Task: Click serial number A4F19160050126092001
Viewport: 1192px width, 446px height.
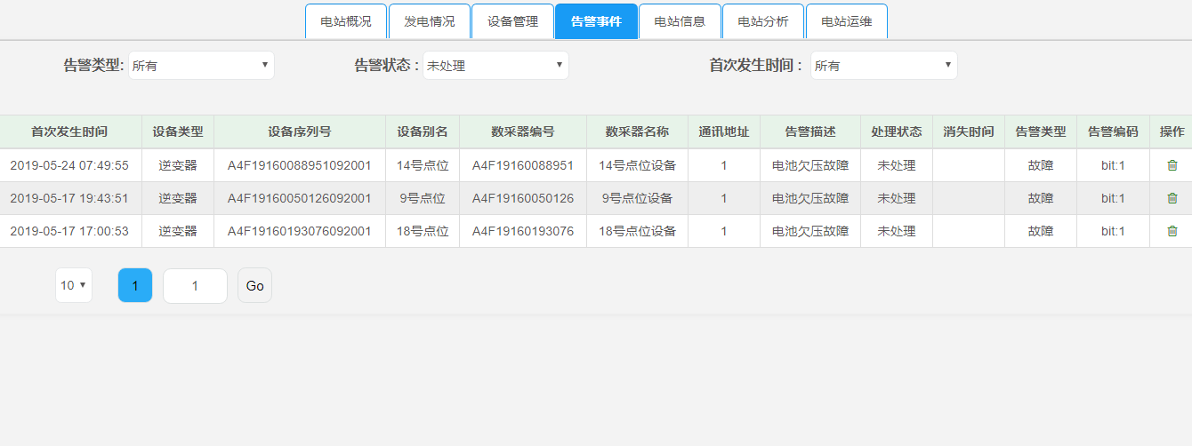Action: [x=300, y=198]
